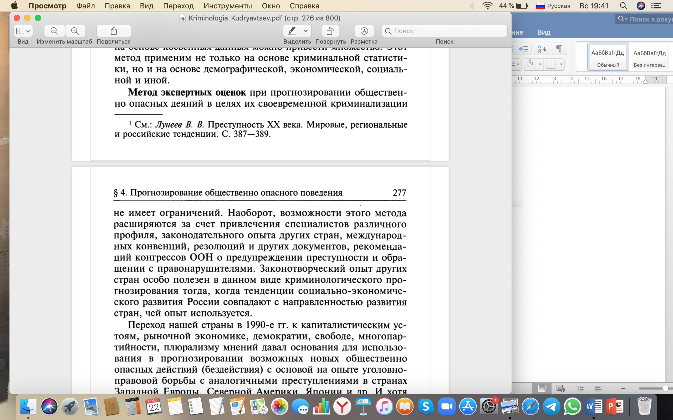The height and width of the screenshot is (420, 673).
Task: Open PowerPoint from the Dock
Action: point(615,406)
